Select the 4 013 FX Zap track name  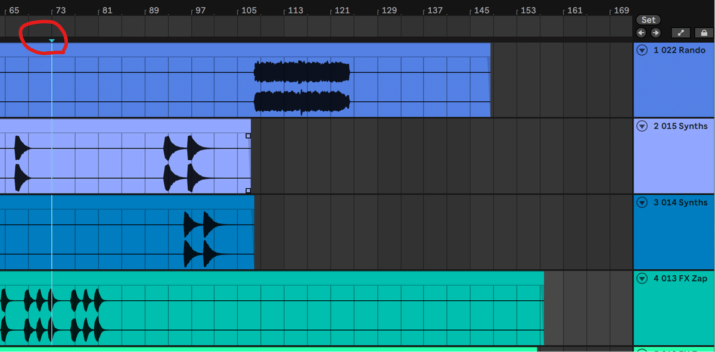pos(680,278)
